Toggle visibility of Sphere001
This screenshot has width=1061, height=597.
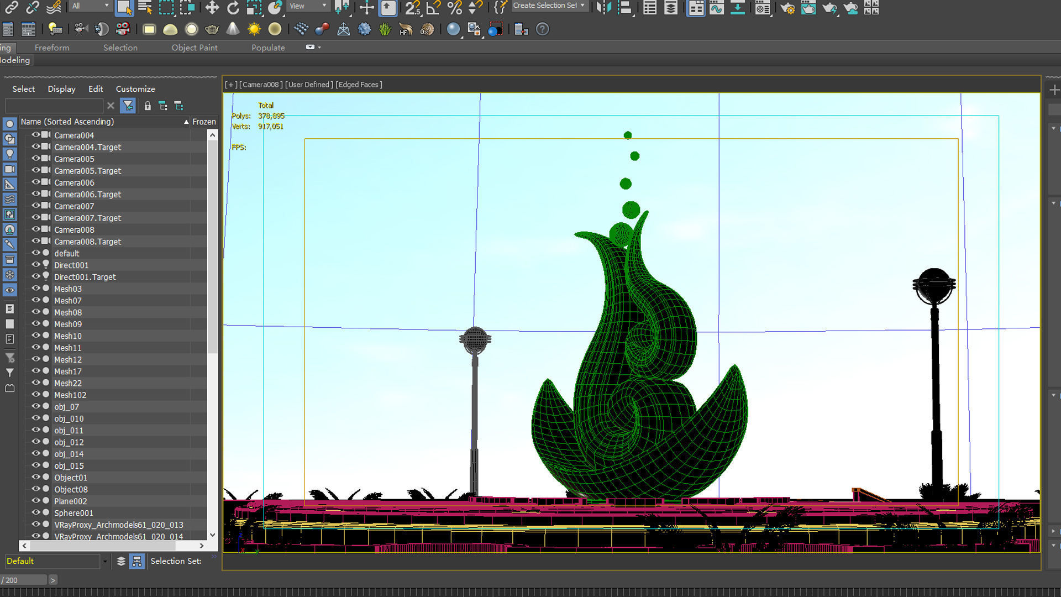36,512
